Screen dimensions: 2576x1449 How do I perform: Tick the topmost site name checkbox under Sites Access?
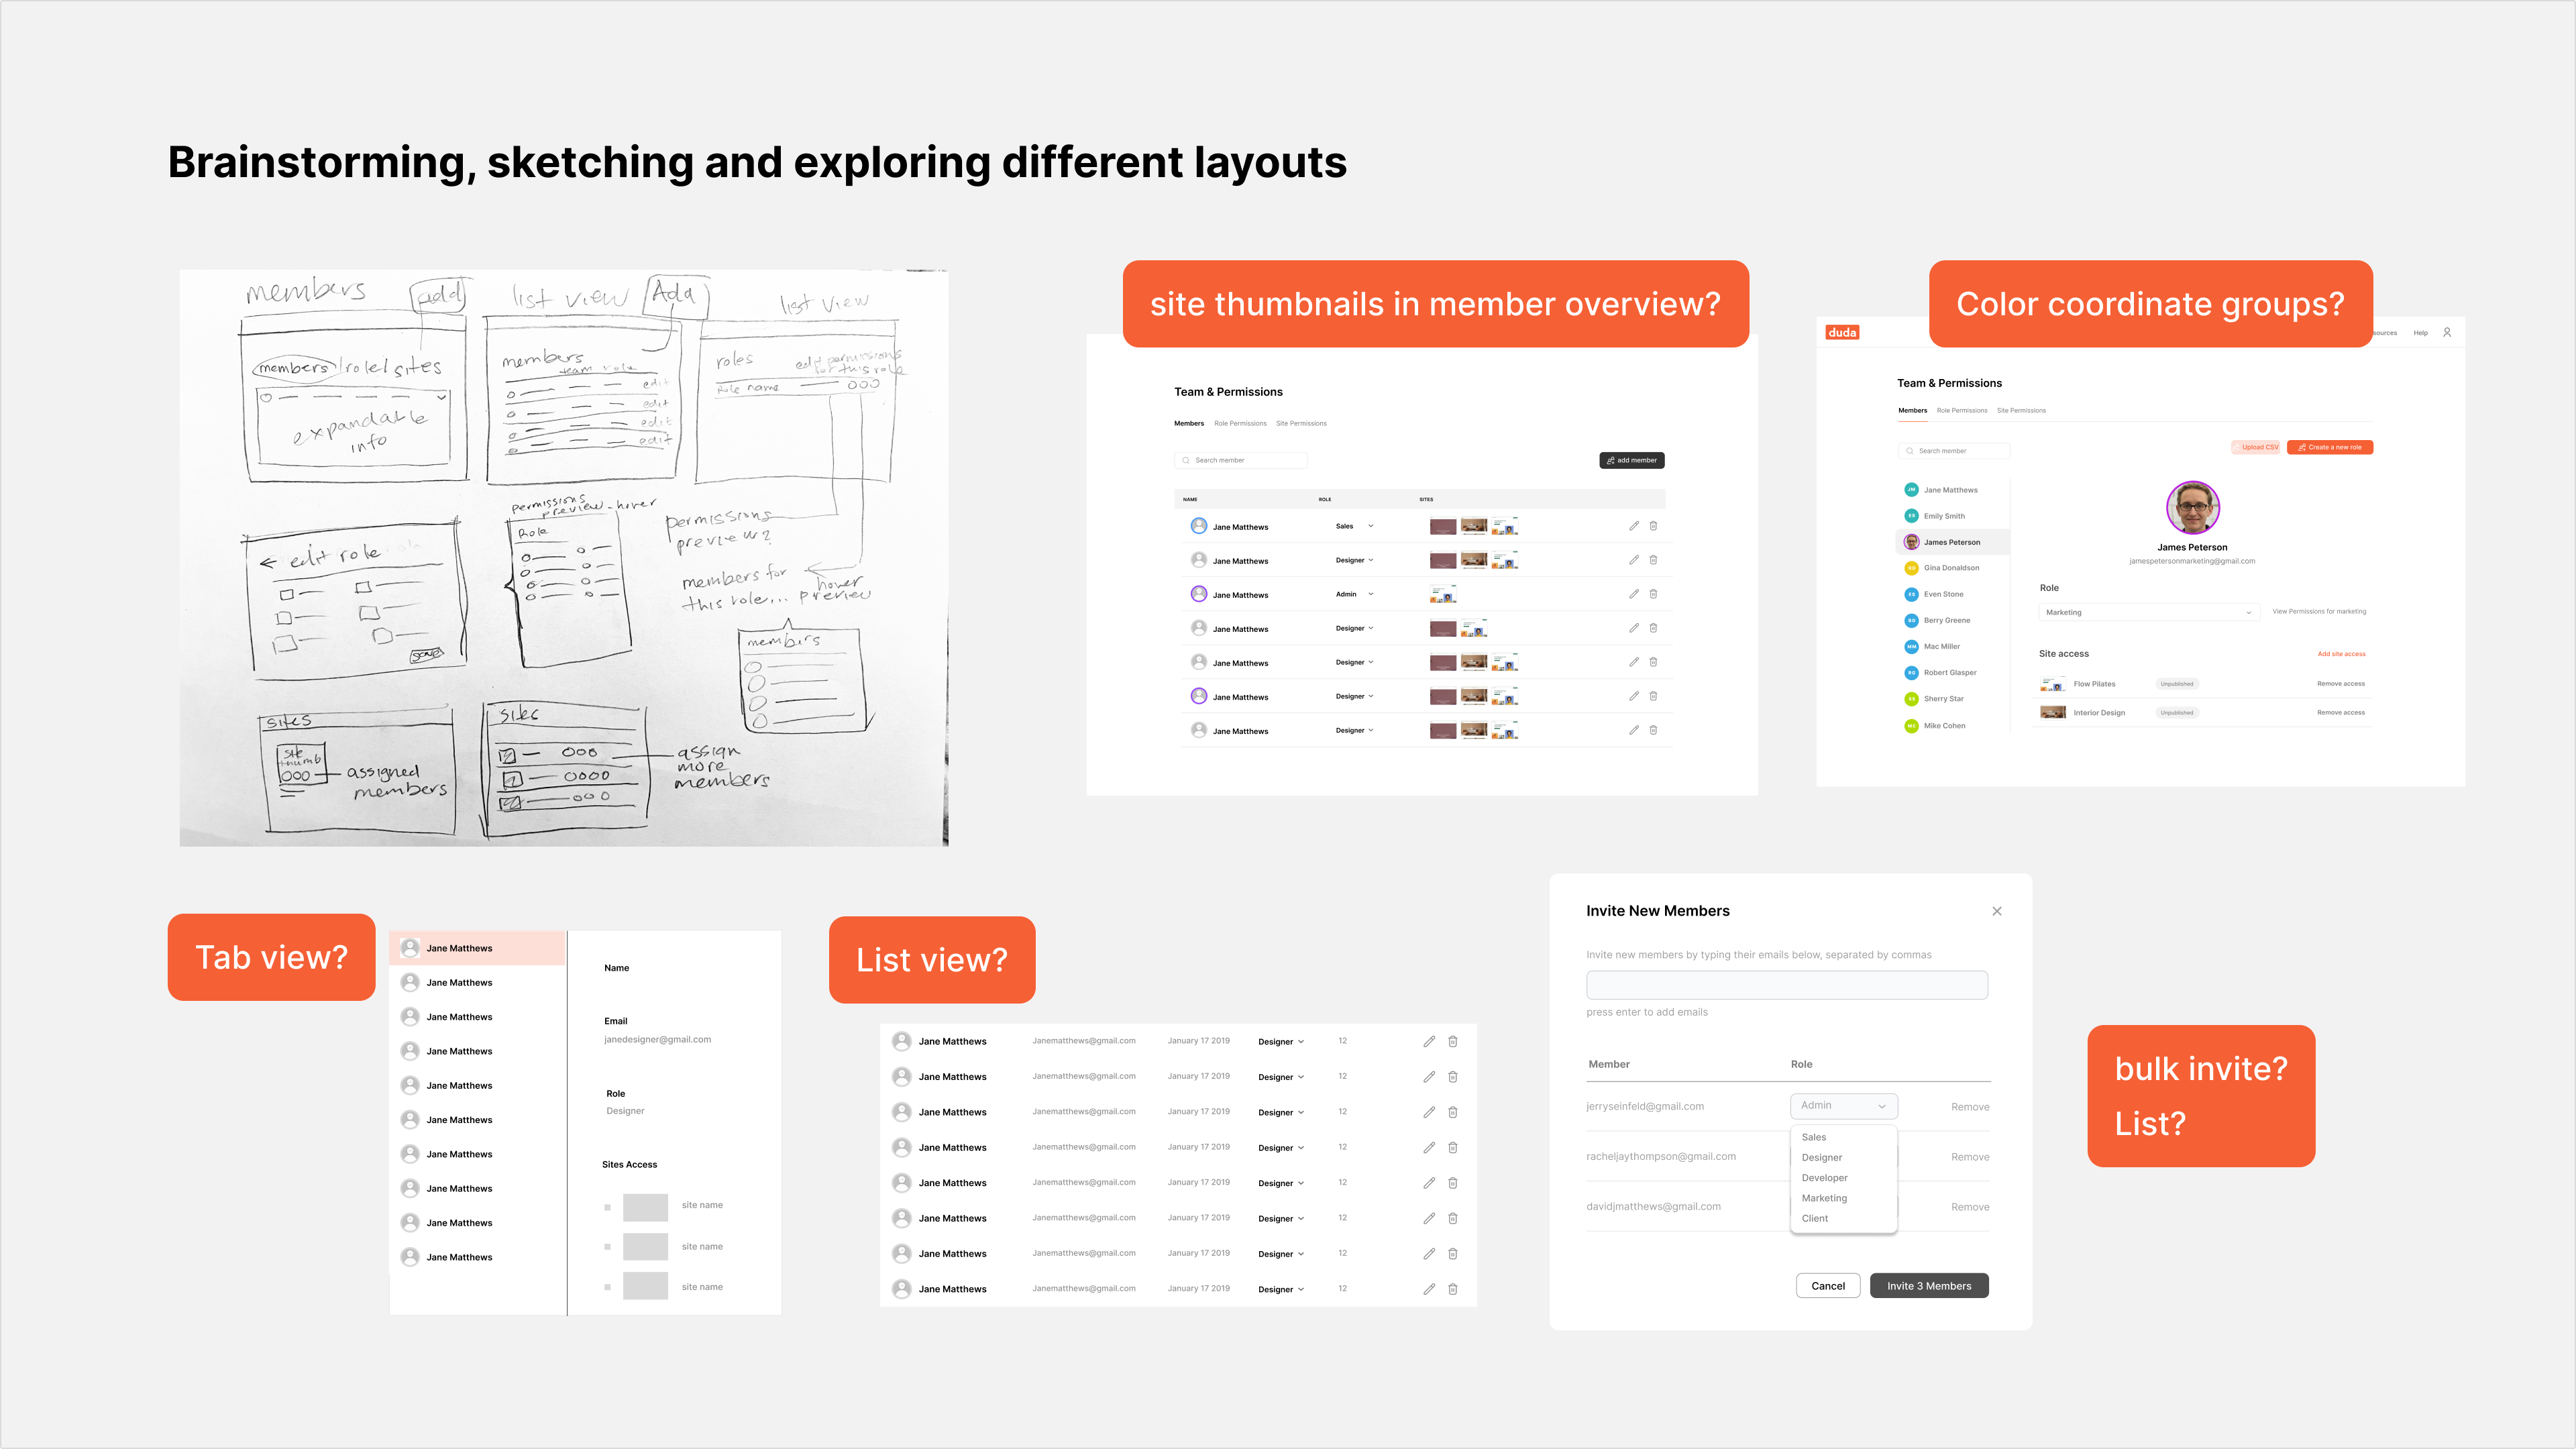pos(607,1207)
